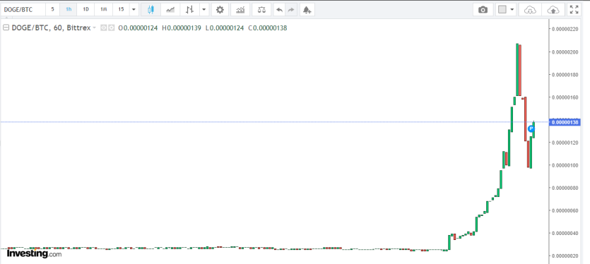Select the bars chart style icon
The height and width of the screenshot is (264, 590).
point(189,10)
